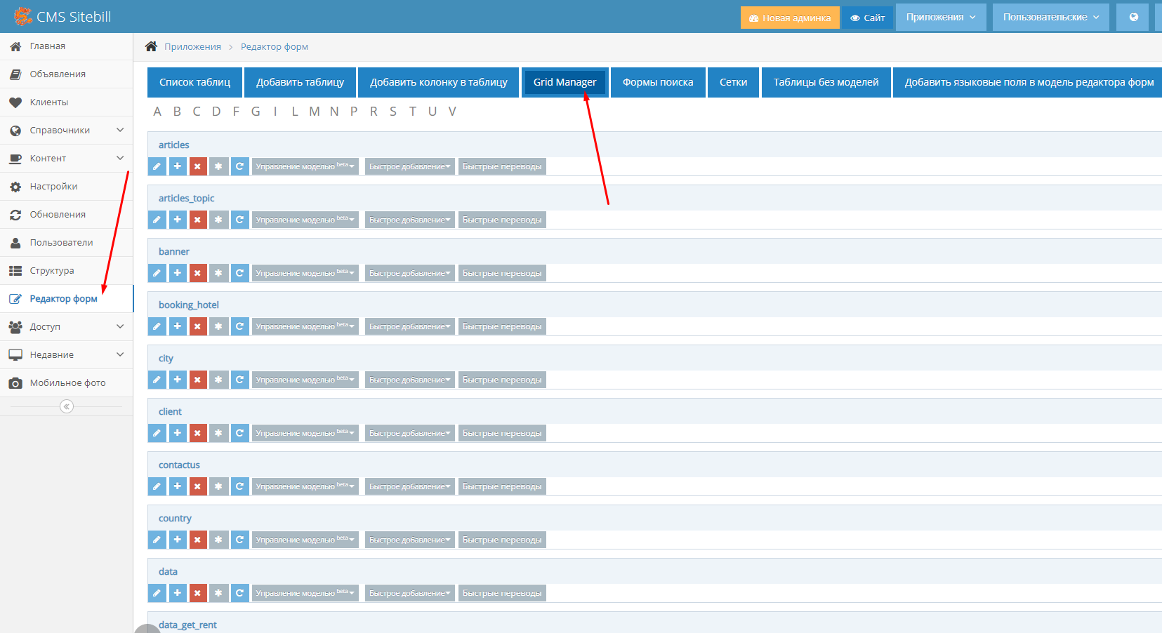Open the Формы поиска tab
This screenshot has width=1162, height=633.
pyautogui.click(x=657, y=82)
